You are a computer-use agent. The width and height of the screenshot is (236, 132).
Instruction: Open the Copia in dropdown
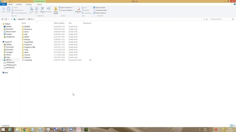[37, 10]
